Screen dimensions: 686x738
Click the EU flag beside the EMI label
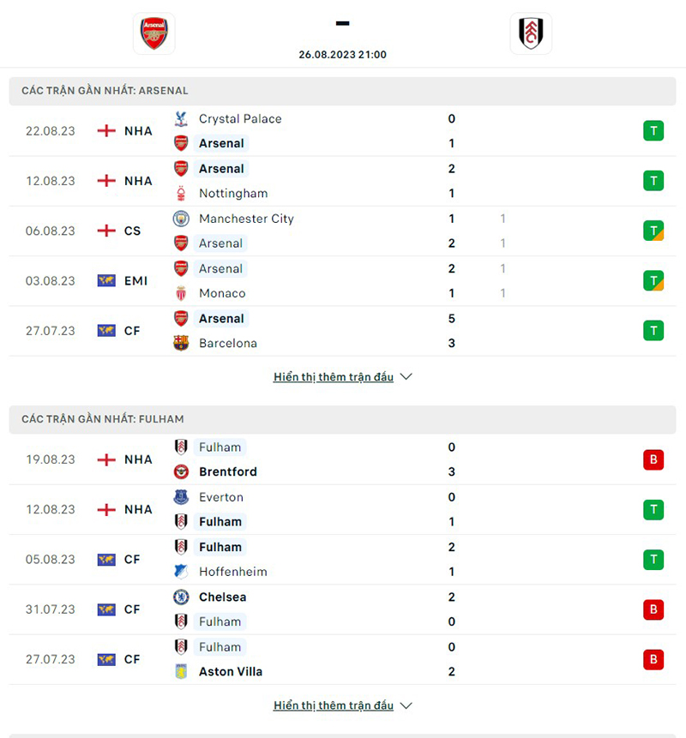(106, 280)
